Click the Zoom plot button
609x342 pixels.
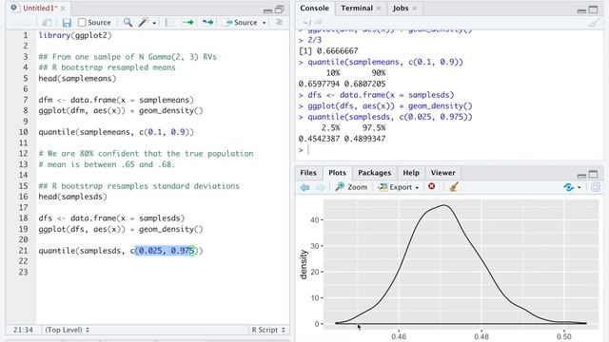(x=351, y=187)
